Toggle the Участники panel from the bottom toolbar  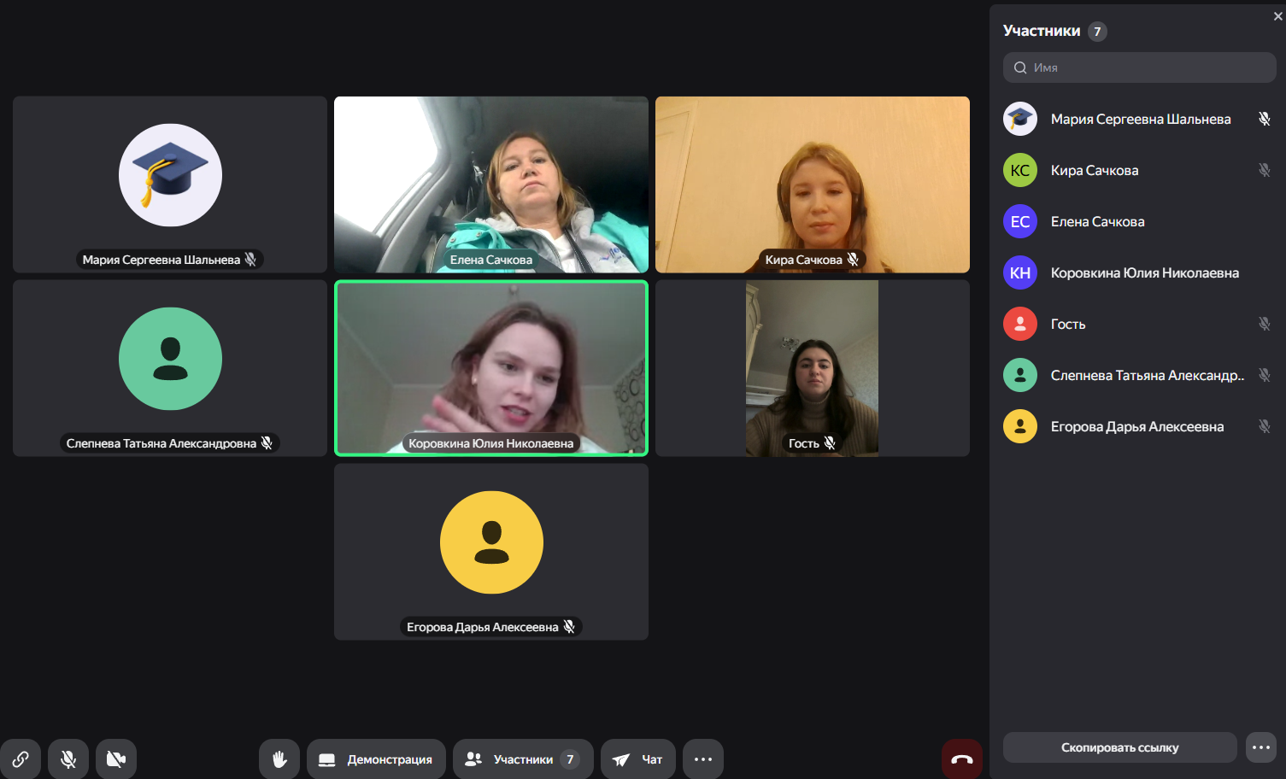point(523,759)
